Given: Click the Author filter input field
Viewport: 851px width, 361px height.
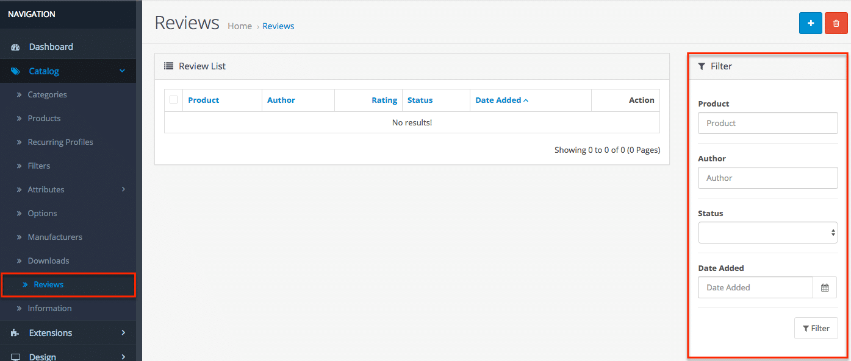Looking at the screenshot, I should 767,178.
